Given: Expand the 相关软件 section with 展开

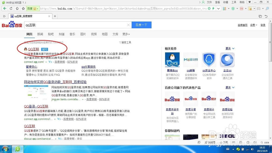Looking at the screenshot, I should click(230, 48).
